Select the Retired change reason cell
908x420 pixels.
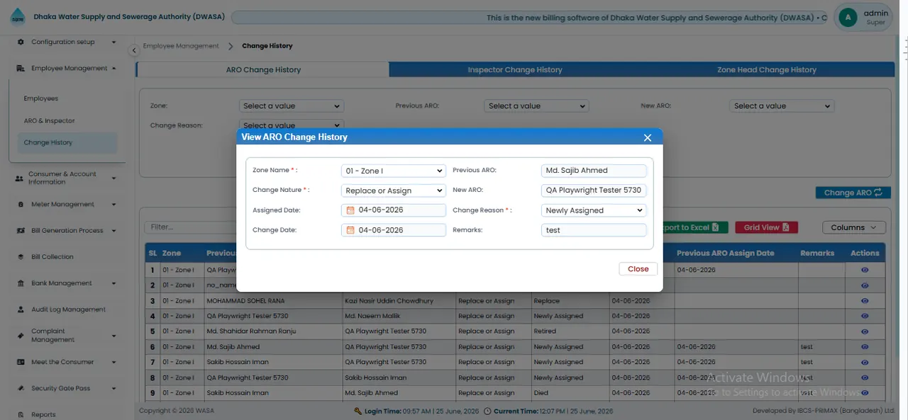tap(570, 331)
